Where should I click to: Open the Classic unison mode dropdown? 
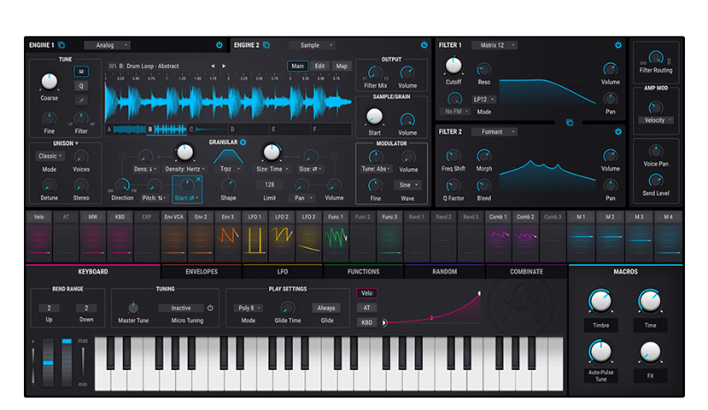click(50, 156)
